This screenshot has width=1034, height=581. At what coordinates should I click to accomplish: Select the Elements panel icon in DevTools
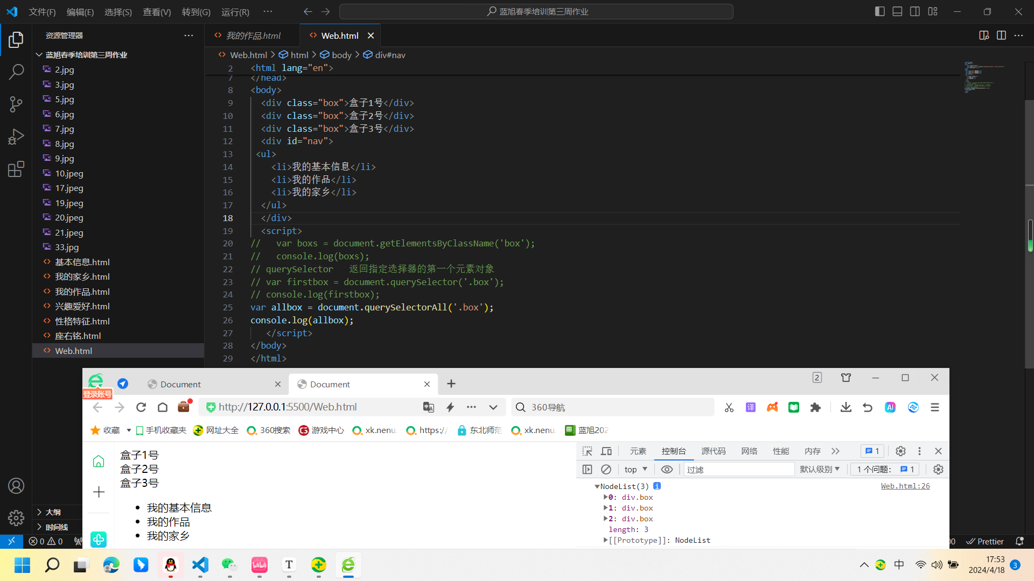(637, 450)
